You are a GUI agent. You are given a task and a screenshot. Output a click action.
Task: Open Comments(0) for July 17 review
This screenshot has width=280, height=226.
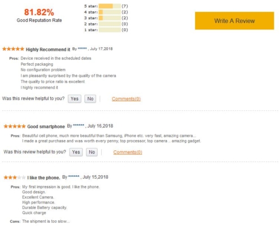pyautogui.click(x=126, y=99)
